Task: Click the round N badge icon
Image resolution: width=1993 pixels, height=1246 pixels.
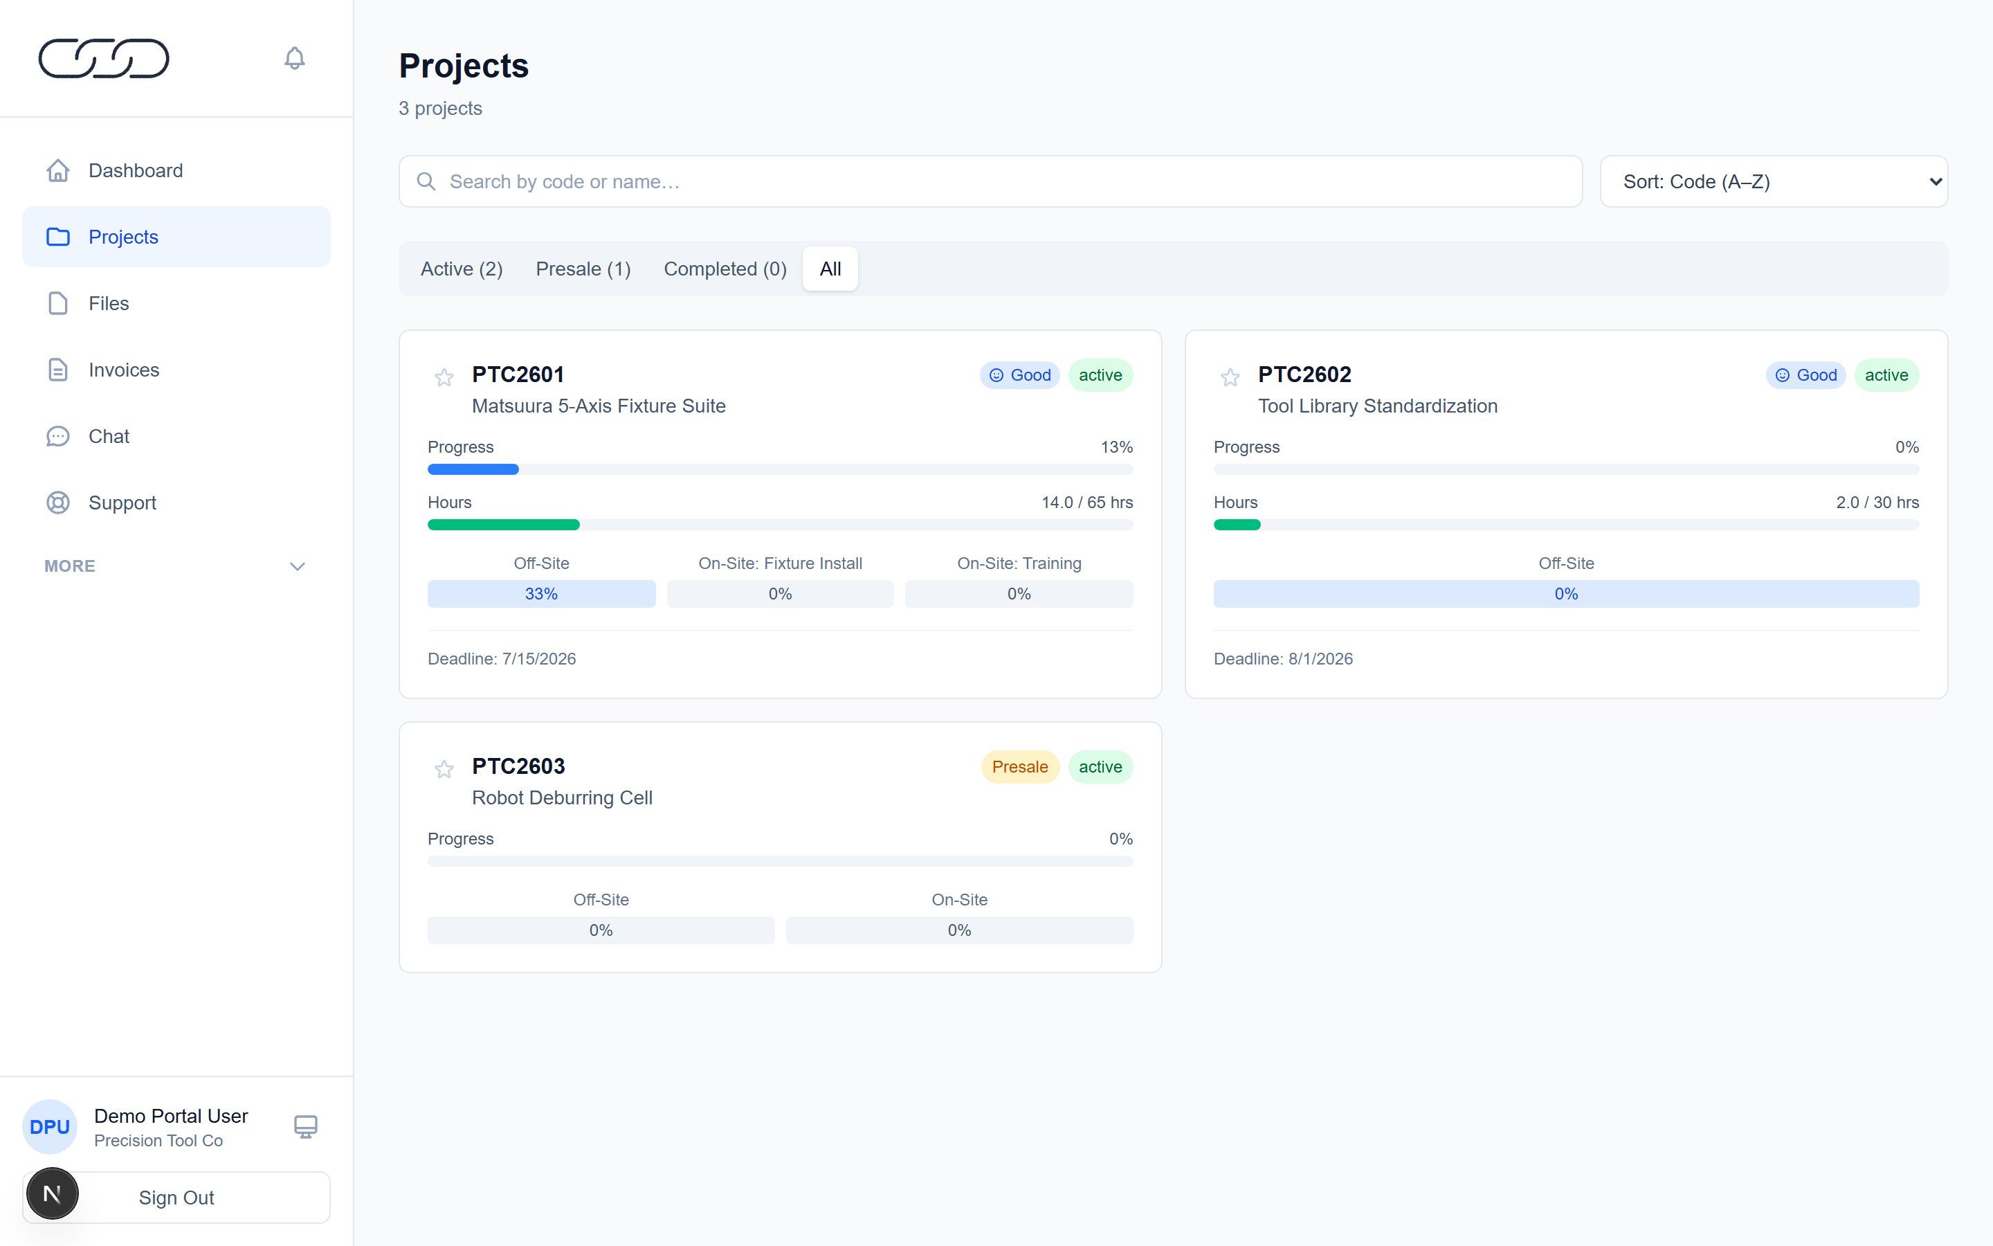Action: [52, 1193]
